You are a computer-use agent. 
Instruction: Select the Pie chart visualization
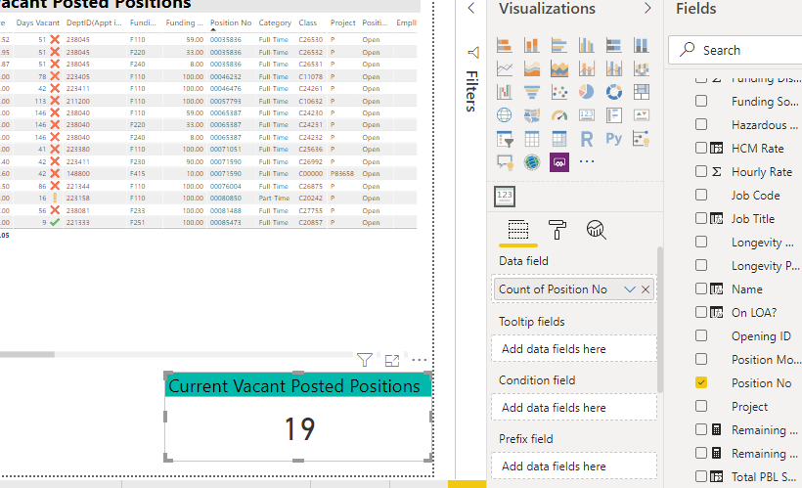587,92
